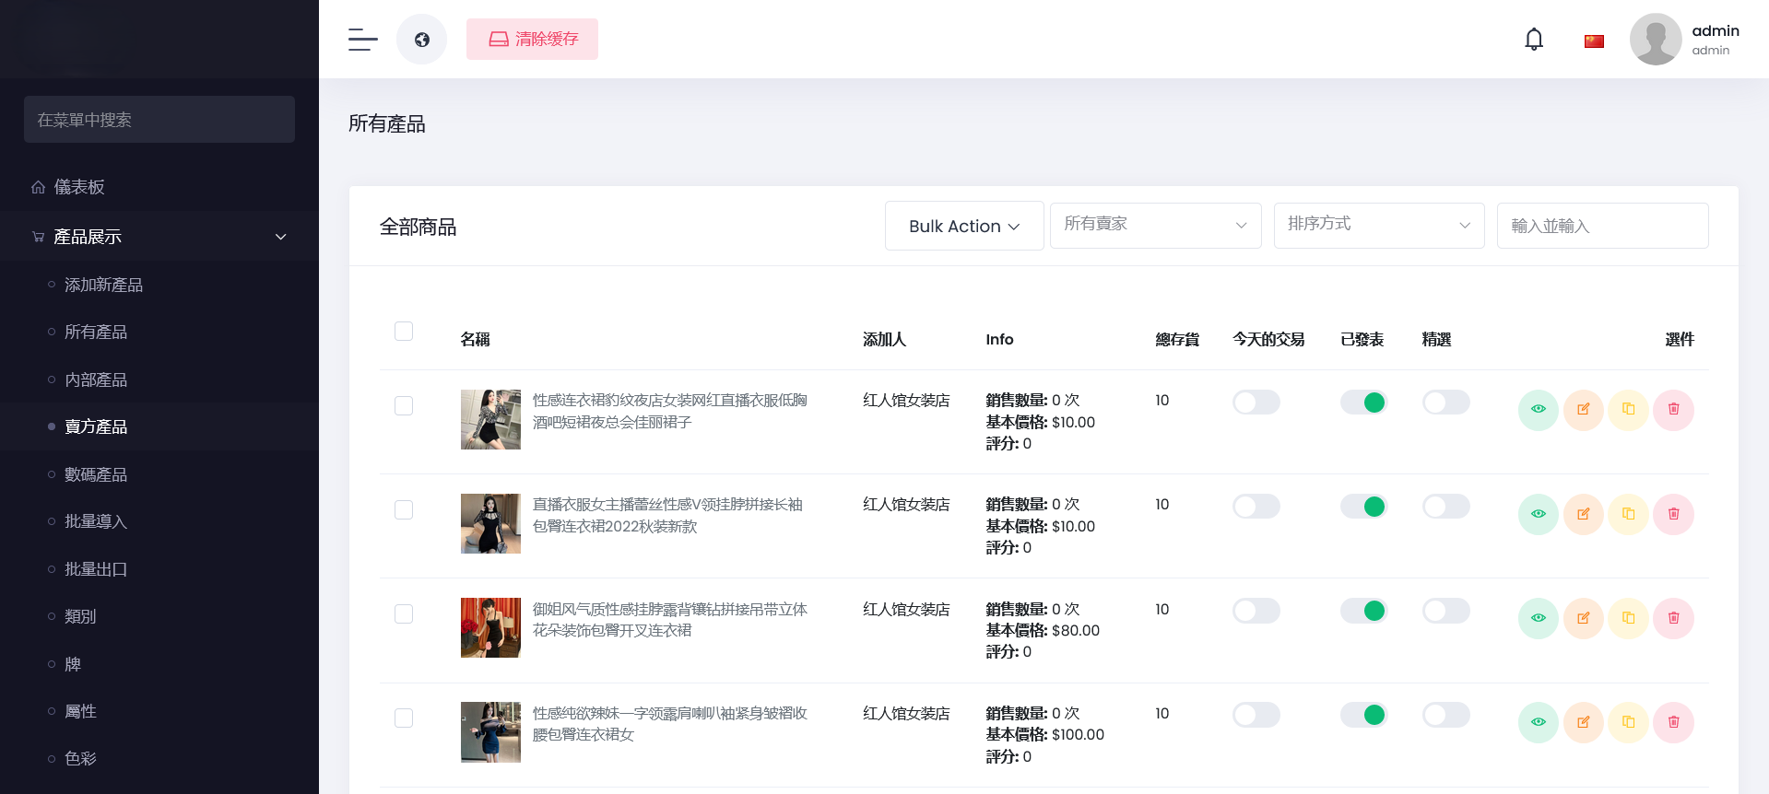
Task: Open the 儀表板 dashboard link
Action: [79, 187]
